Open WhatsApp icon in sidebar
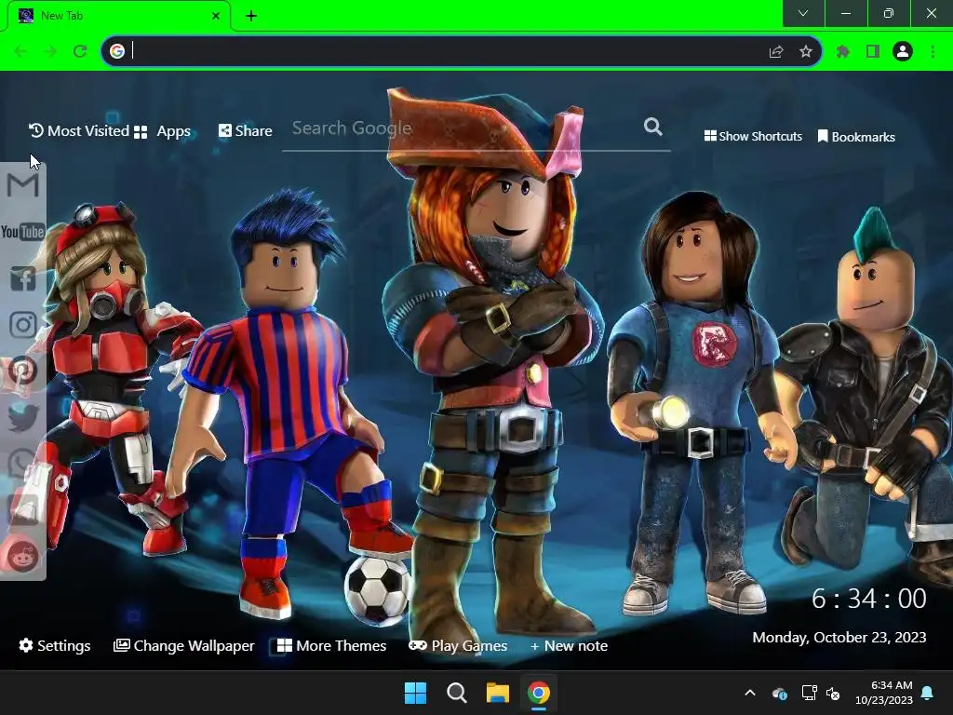Screen dimensions: 953x715 click(x=23, y=464)
